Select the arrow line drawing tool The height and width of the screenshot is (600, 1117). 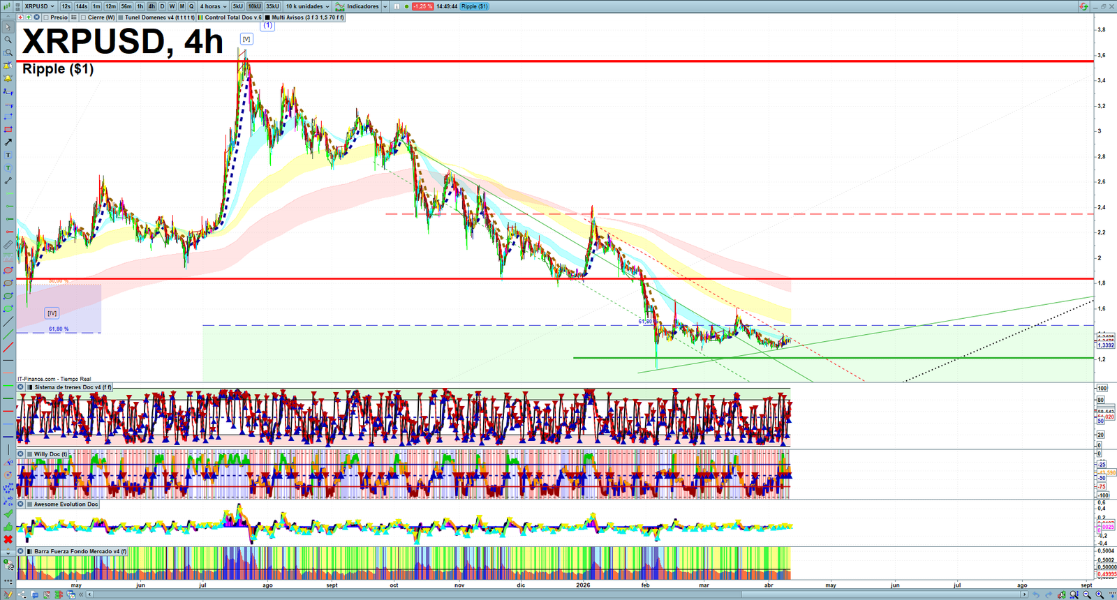click(8, 142)
